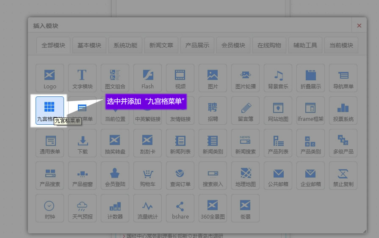
Task: Choose the 会员登陆 member login module
Action: coord(115,175)
